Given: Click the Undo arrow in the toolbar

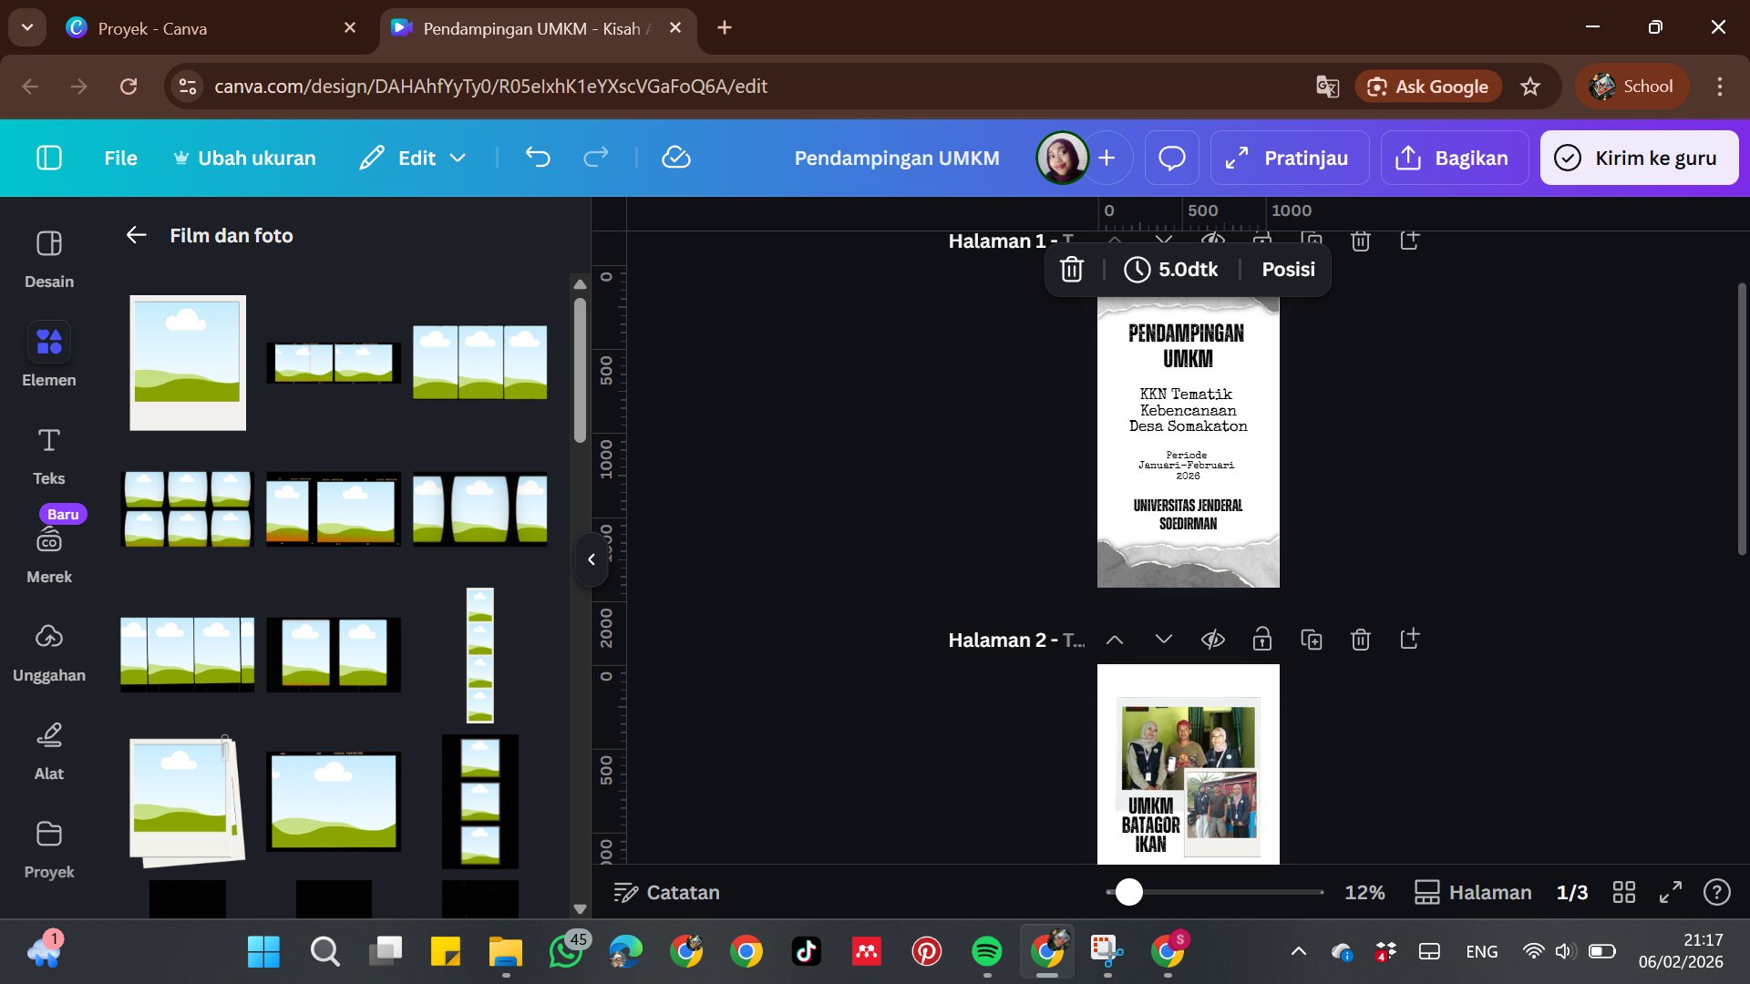Looking at the screenshot, I should click(x=538, y=157).
